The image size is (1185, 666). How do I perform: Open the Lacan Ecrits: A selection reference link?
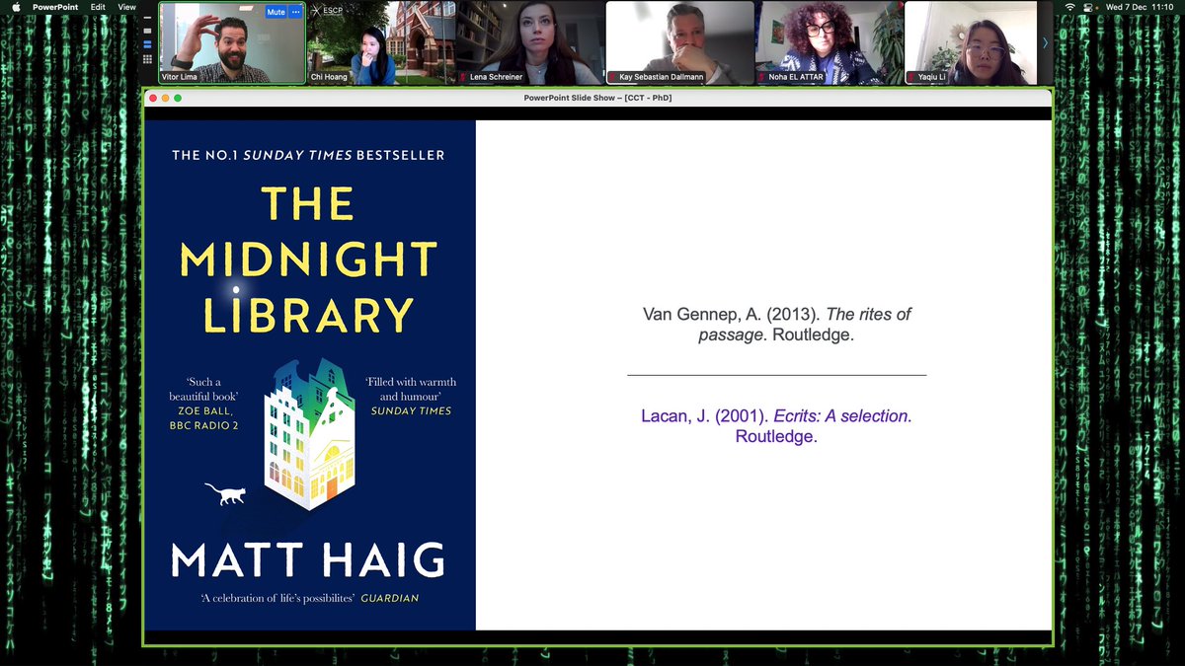pos(776,426)
